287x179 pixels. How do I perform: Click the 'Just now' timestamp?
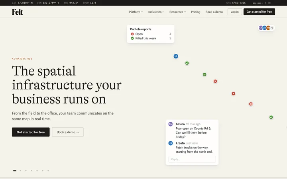[192, 143]
